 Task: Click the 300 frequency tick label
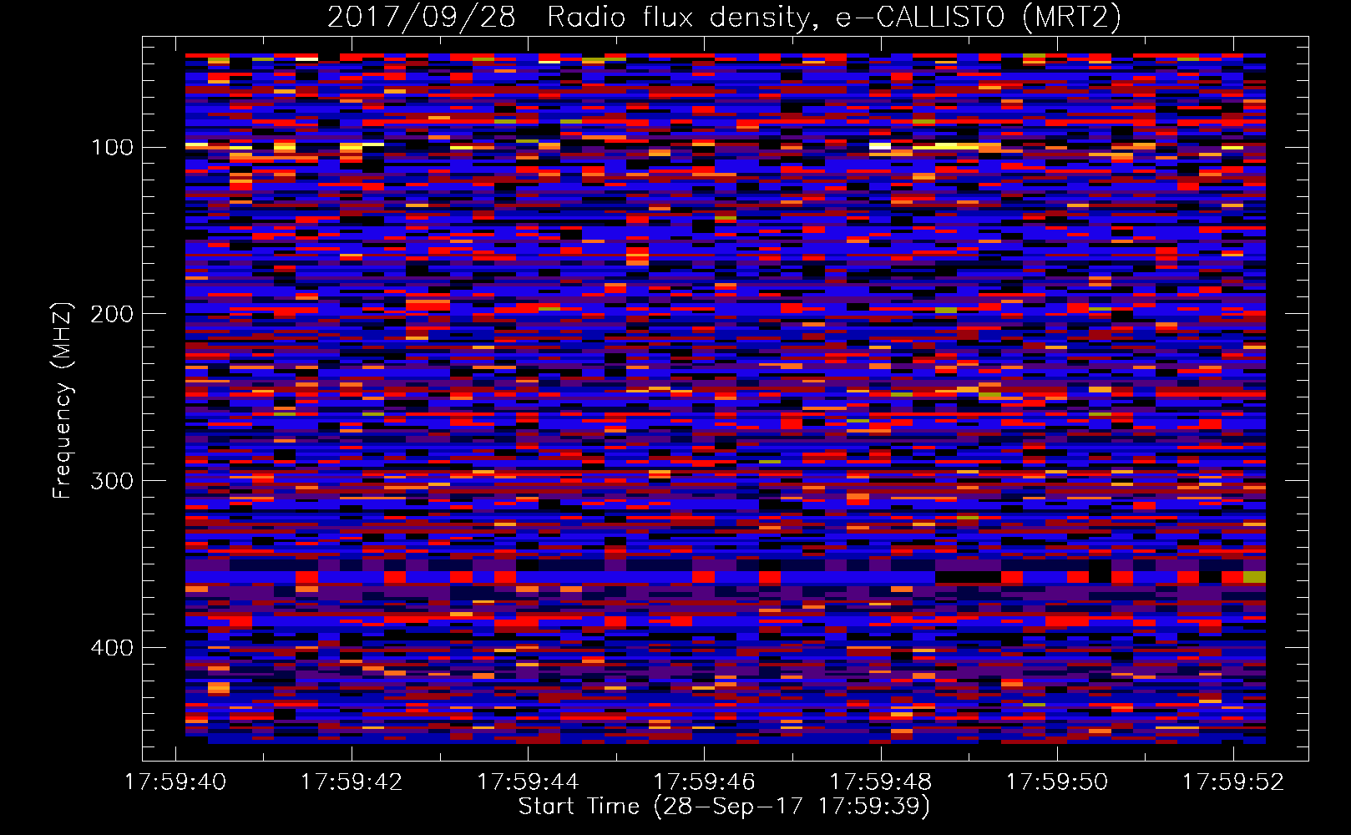pos(113,482)
